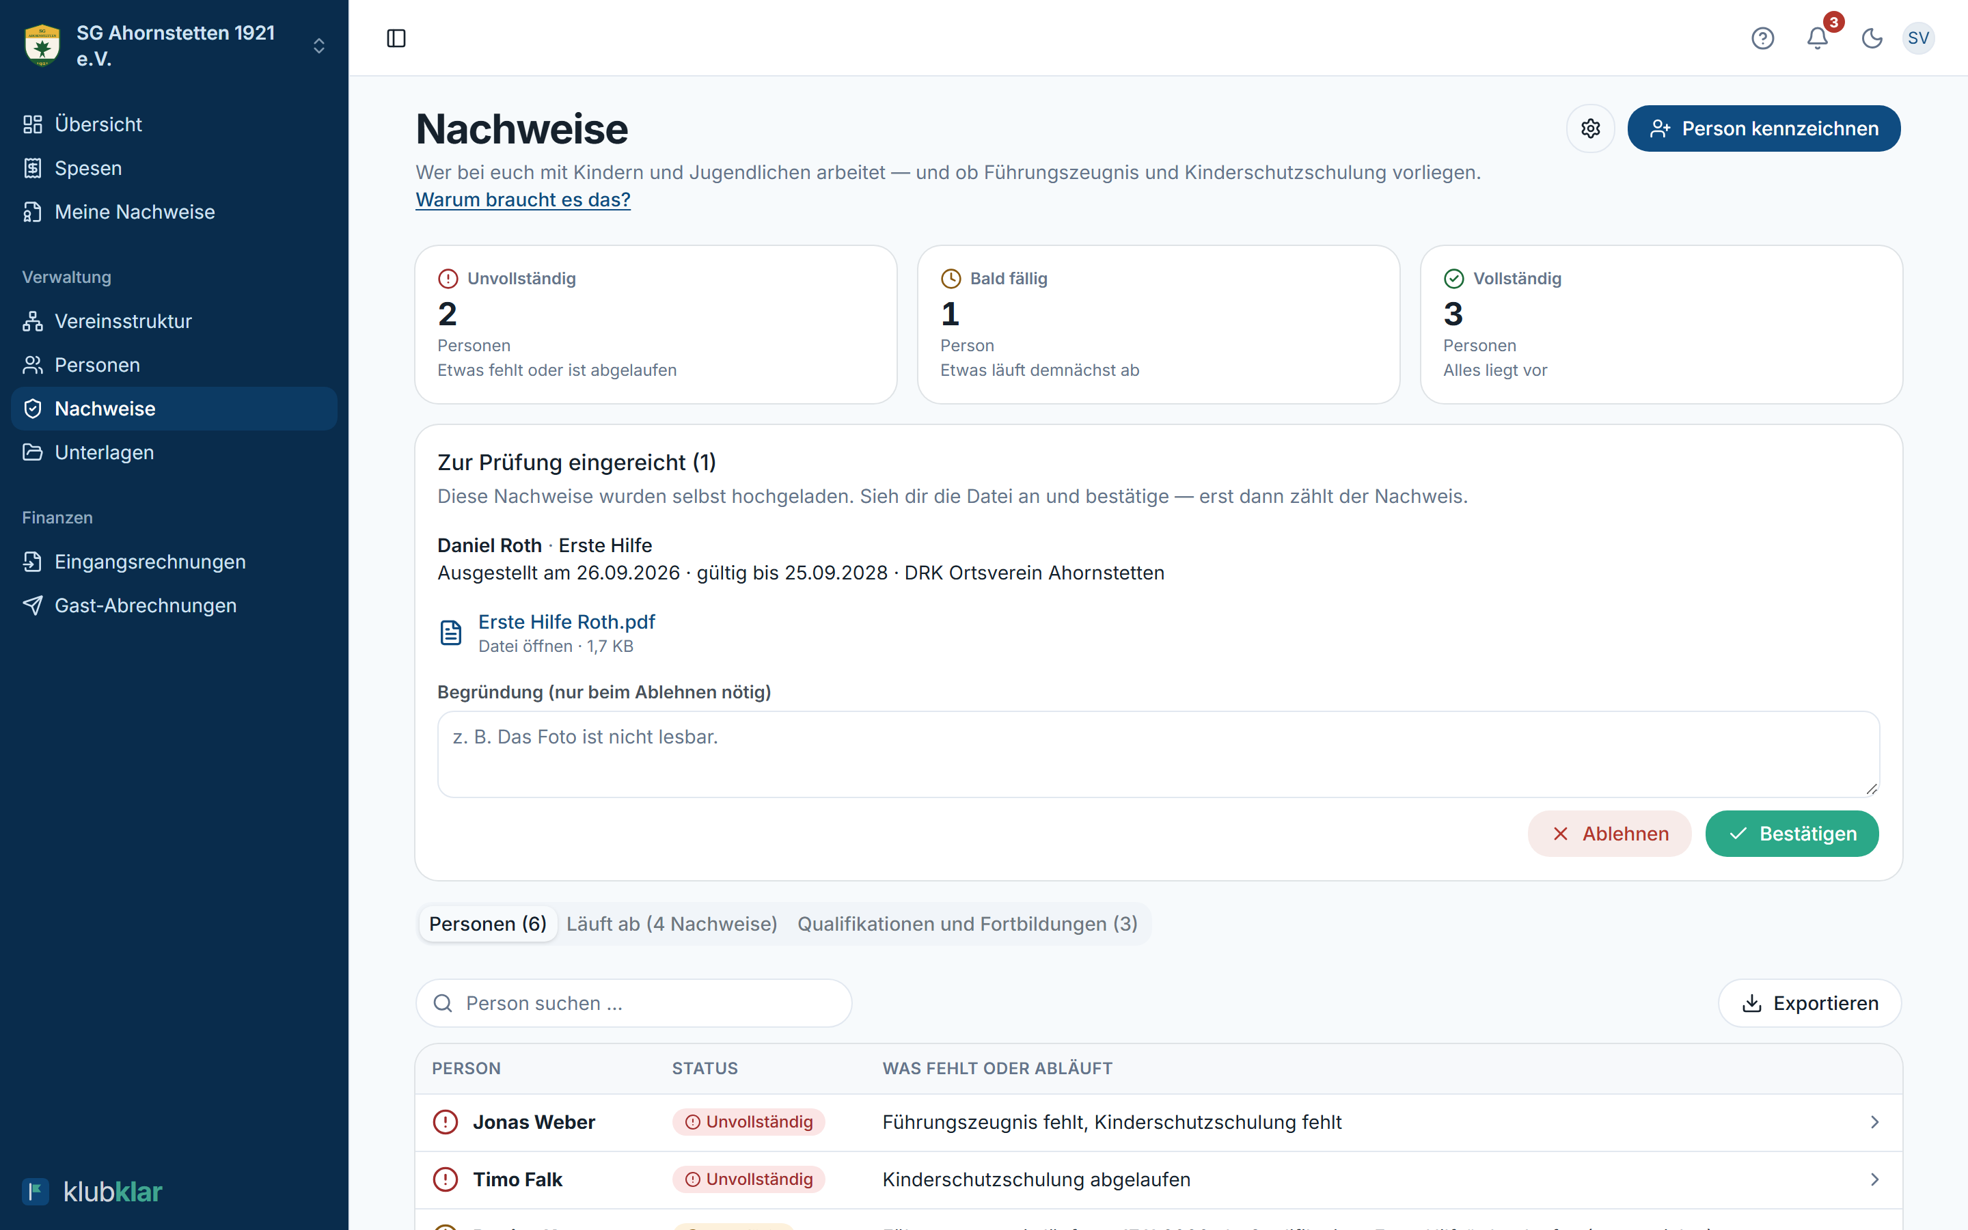The width and height of the screenshot is (1968, 1230).
Task: Click the Vollständig summary card
Action: 1660,325
